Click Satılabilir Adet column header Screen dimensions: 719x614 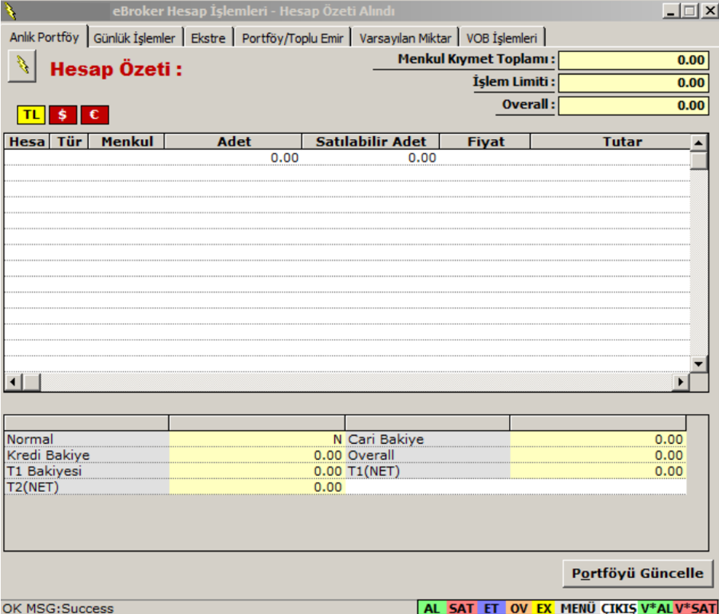coord(370,141)
